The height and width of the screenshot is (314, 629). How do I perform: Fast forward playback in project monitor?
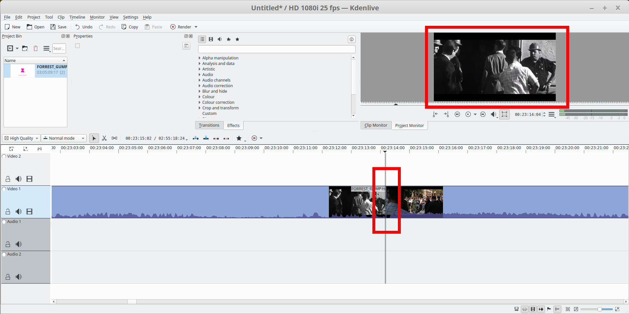pos(483,114)
